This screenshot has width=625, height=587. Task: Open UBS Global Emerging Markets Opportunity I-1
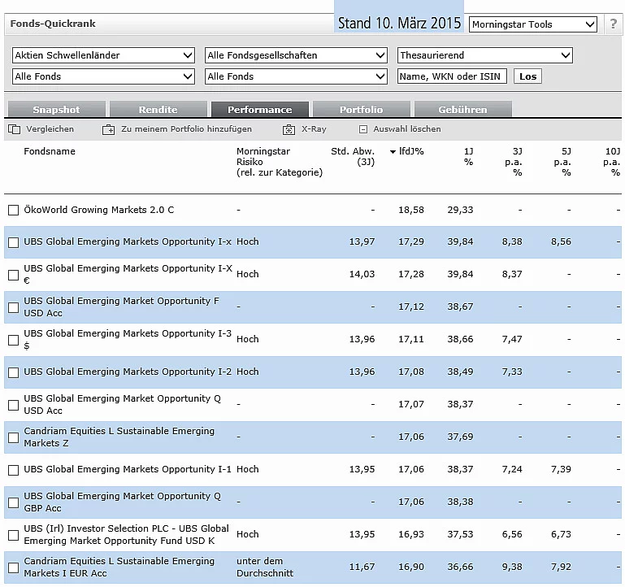[128, 469]
